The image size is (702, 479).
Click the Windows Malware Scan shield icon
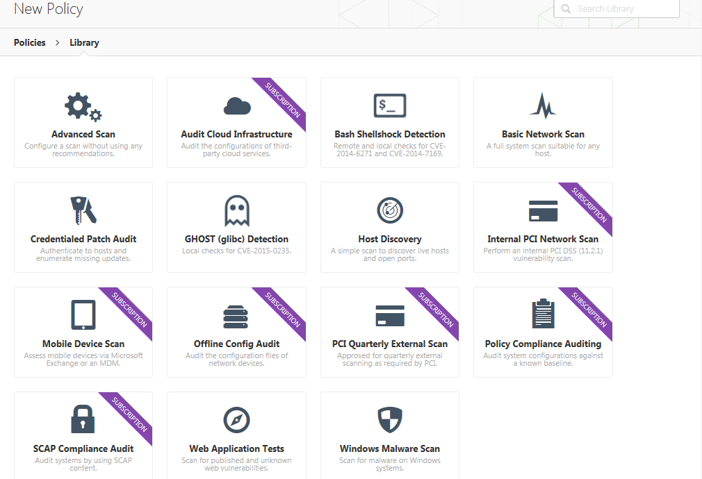click(x=390, y=419)
